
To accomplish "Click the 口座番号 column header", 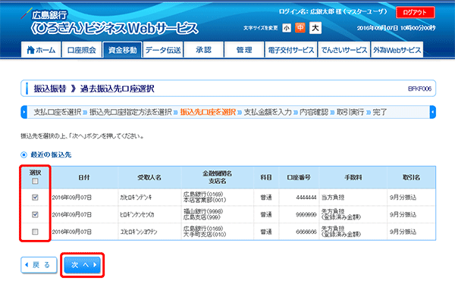I will (299, 177).
